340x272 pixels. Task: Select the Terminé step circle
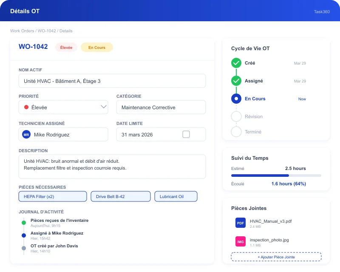pos(236,132)
